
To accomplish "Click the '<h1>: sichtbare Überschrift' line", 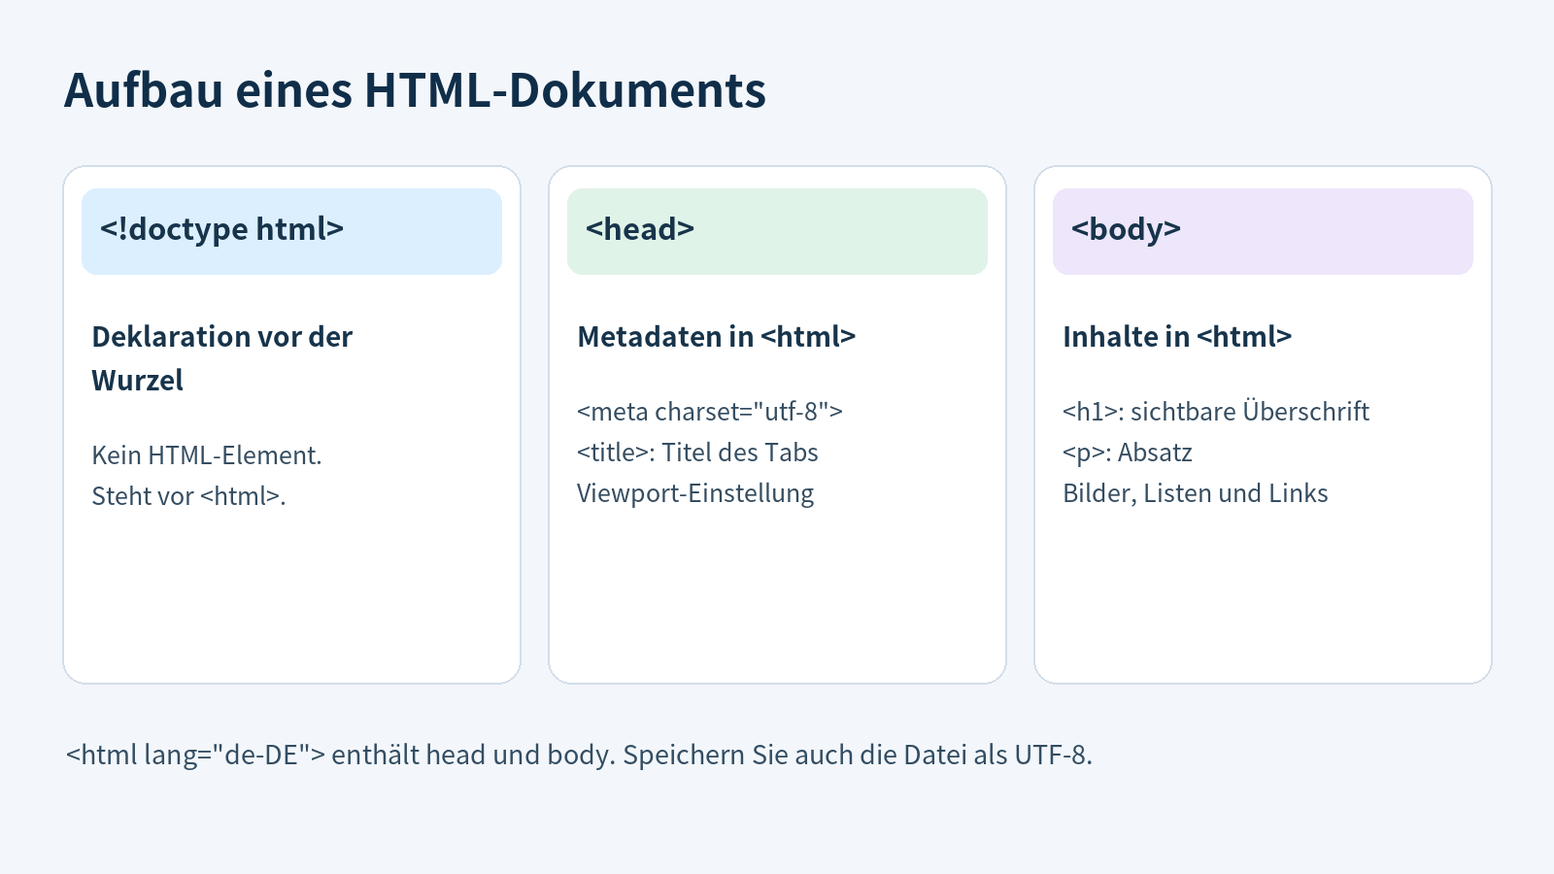I will click(1216, 412).
